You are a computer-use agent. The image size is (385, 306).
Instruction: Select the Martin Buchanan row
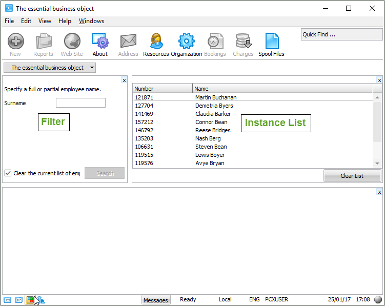tap(253, 97)
